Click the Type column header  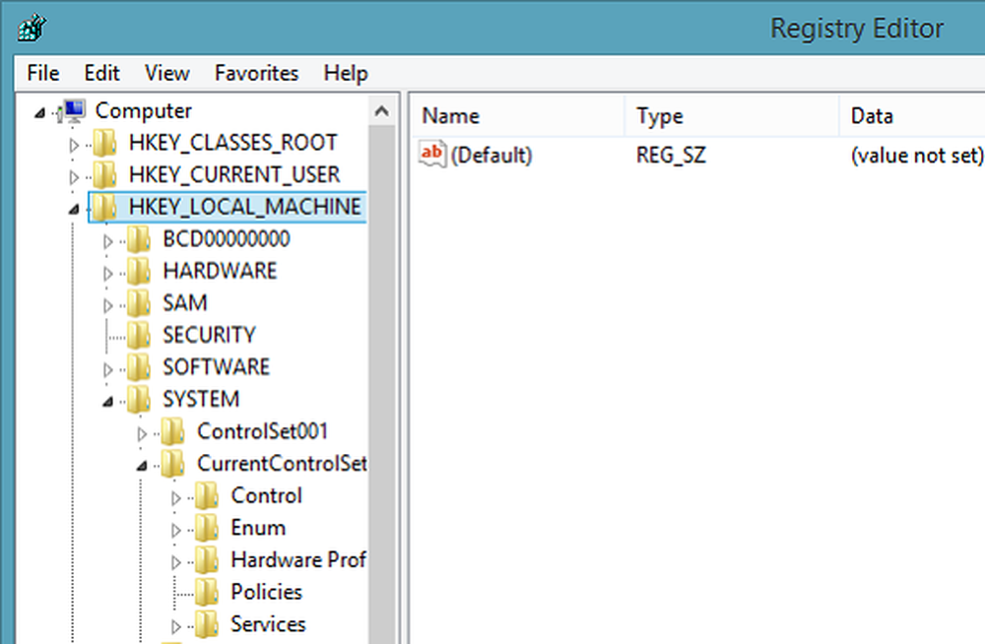click(659, 116)
